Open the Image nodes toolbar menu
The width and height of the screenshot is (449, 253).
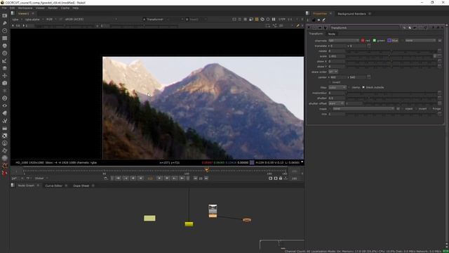(x=5, y=15)
